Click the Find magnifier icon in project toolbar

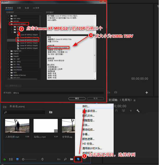pyautogui.click(x=65, y=159)
